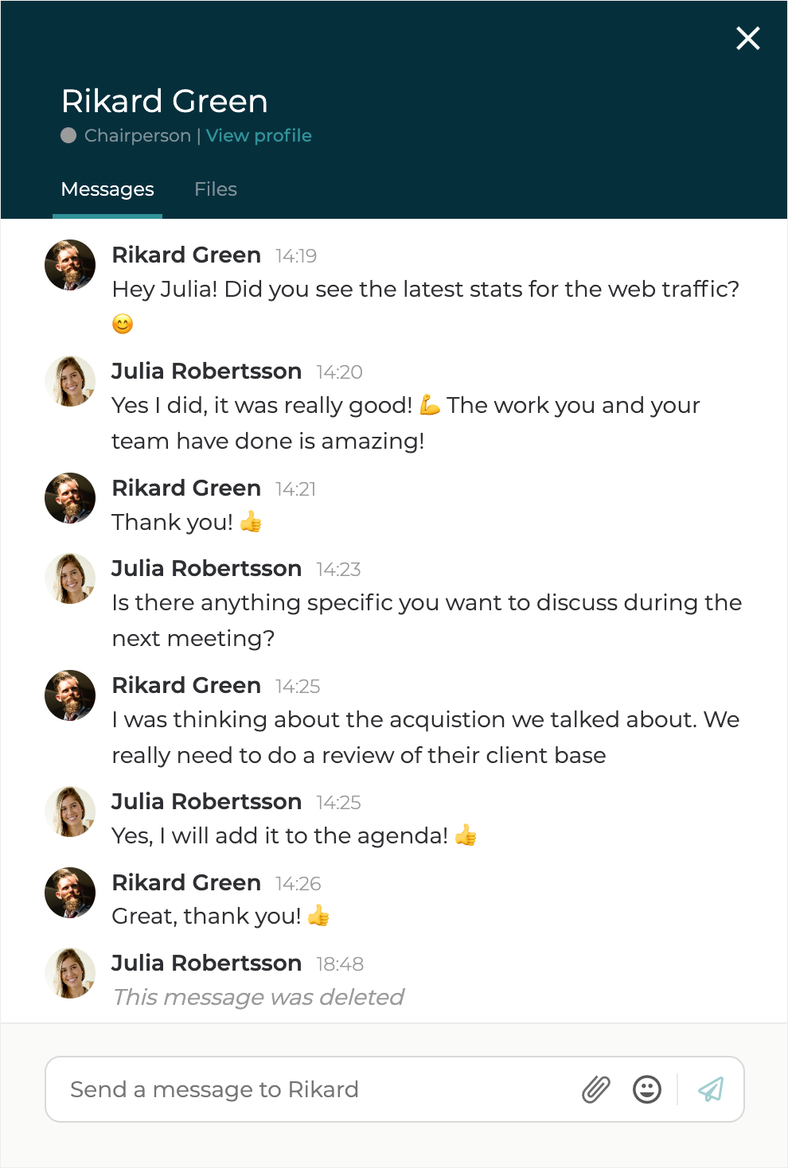Click the Rikard Green header title
This screenshot has width=788, height=1168.
tap(165, 101)
